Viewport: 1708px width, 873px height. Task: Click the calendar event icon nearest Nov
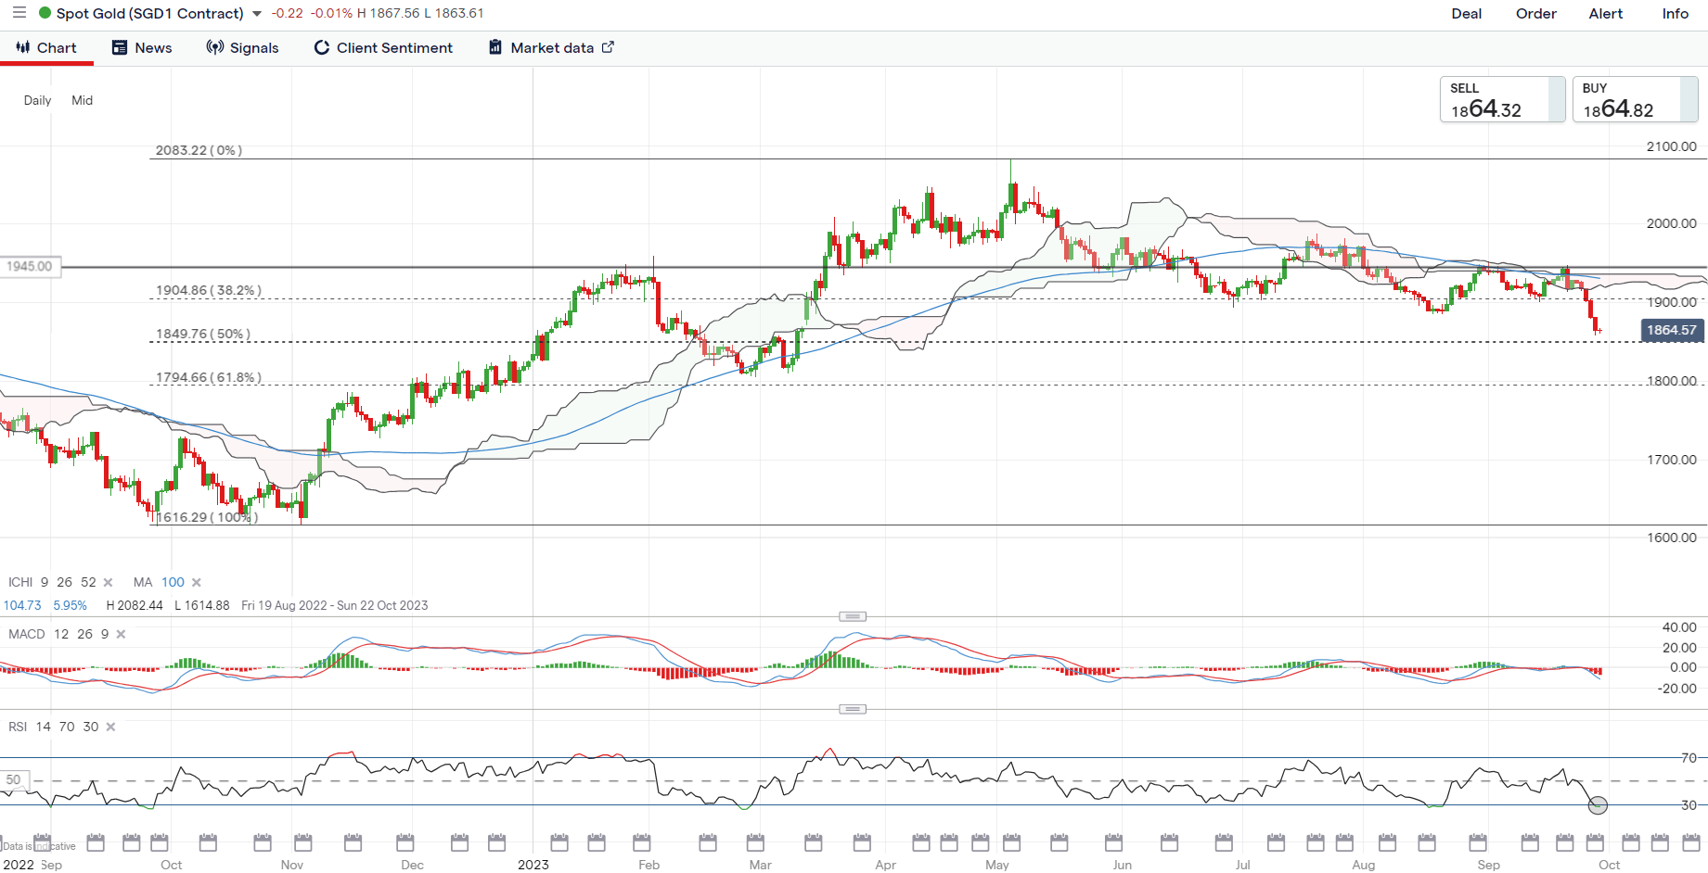click(x=303, y=842)
